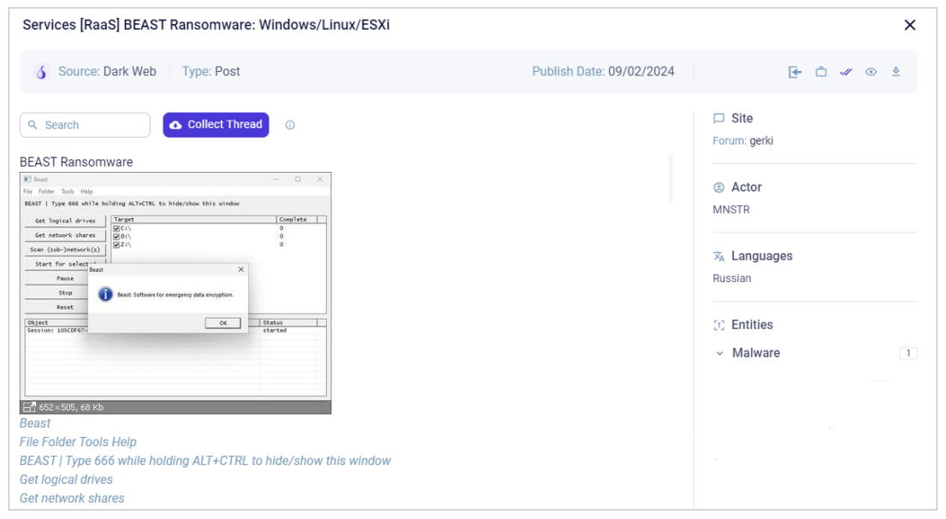Click the briefcase case icon
Image resolution: width=946 pixels, height=519 pixels.
click(821, 72)
